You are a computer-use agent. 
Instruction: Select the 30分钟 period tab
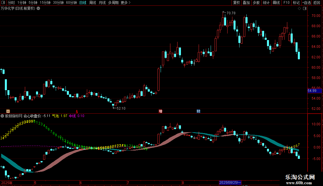(x=58, y=3)
